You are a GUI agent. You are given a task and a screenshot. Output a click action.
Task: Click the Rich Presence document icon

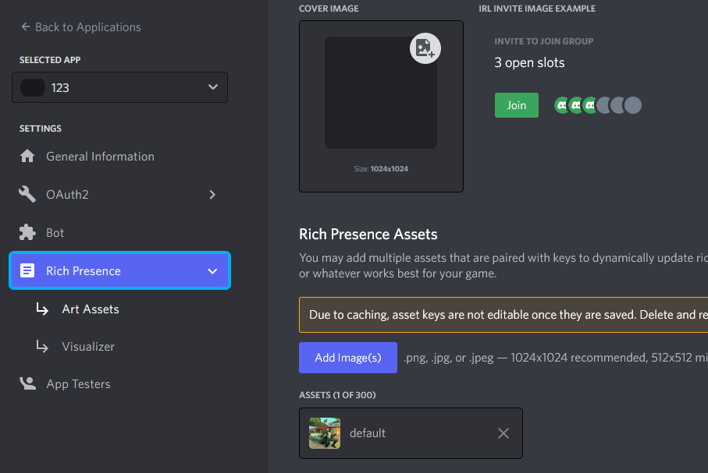(x=27, y=270)
